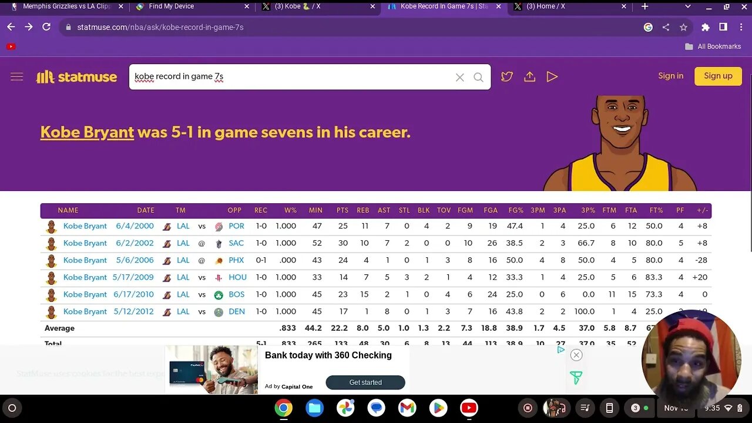Viewport: 752px width, 423px height.
Task: Open Kobe Bryant link in the headline
Action: pyautogui.click(x=87, y=132)
